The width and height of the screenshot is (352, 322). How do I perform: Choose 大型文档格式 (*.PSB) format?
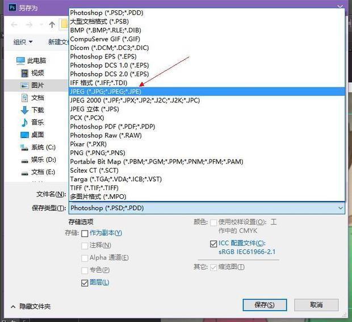click(207, 22)
